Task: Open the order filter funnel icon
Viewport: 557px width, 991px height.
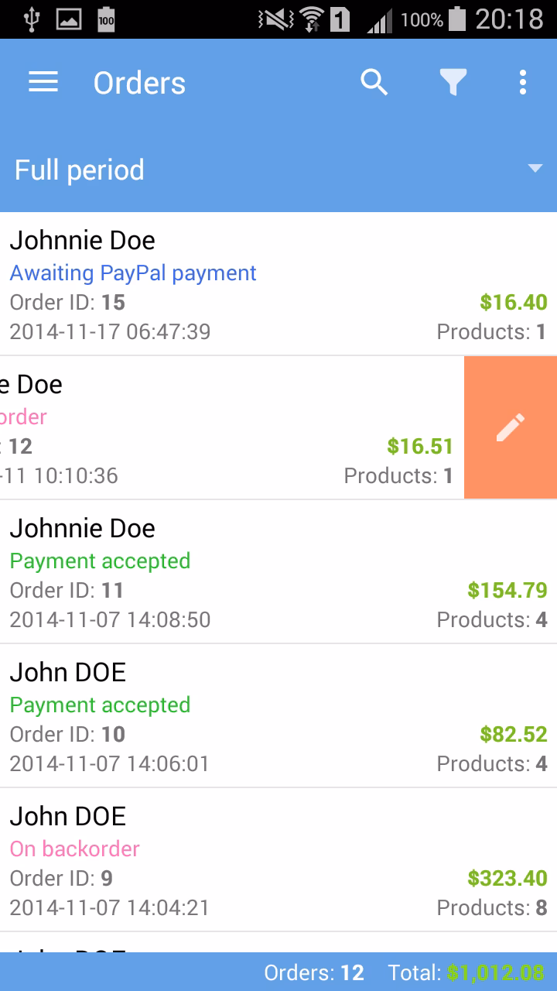Action: [x=453, y=82]
